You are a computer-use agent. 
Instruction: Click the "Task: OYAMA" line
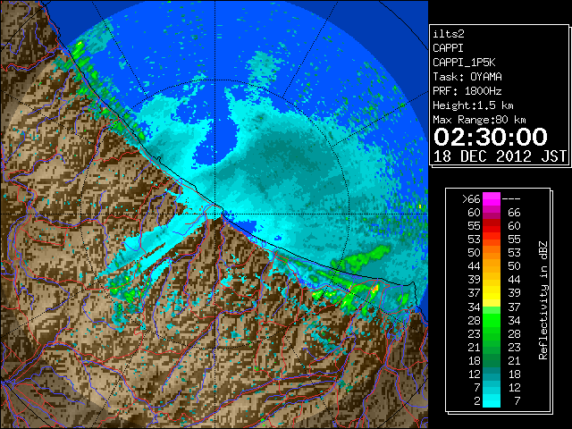pyautogui.click(x=467, y=77)
